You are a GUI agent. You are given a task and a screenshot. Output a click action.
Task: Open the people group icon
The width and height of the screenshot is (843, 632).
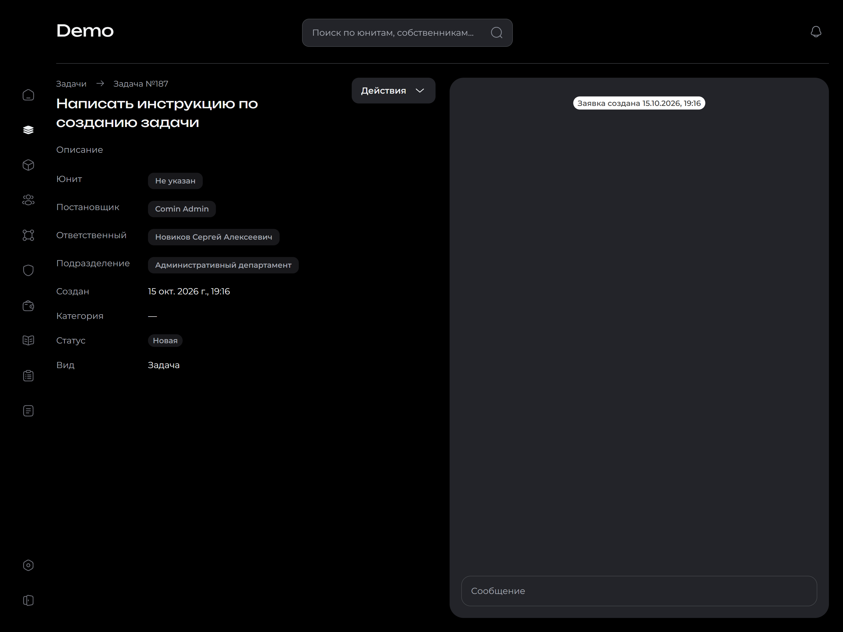[x=28, y=200]
